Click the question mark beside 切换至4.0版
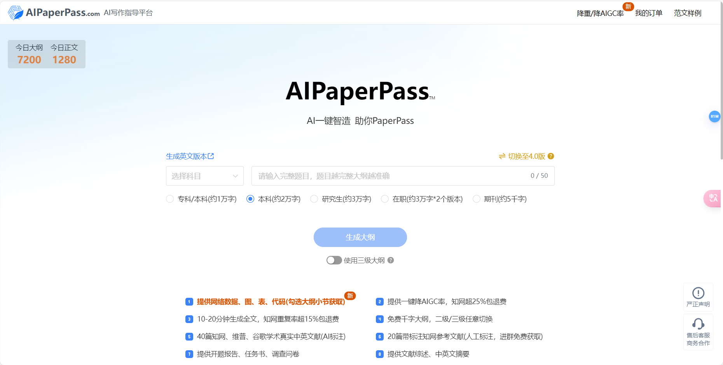 point(550,156)
